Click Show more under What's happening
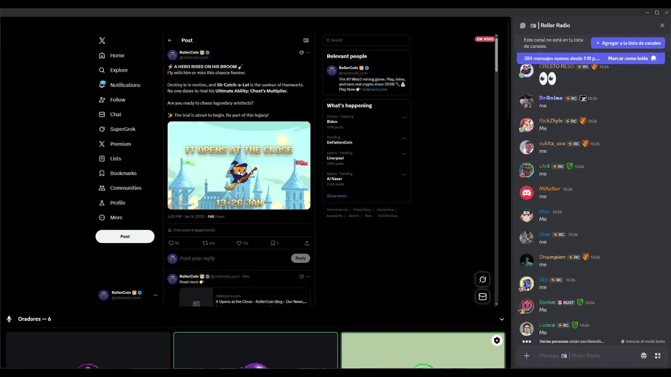Image resolution: width=671 pixels, height=377 pixels. (x=337, y=196)
